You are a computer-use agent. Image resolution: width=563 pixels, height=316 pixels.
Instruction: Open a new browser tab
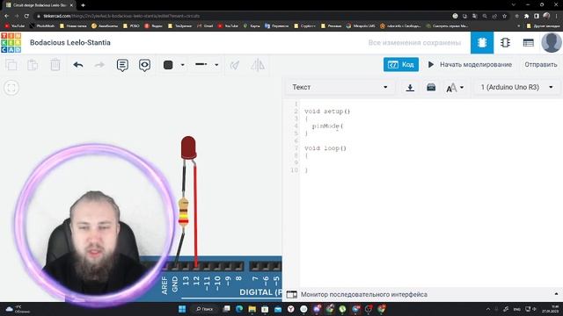pyautogui.click(x=83, y=5)
